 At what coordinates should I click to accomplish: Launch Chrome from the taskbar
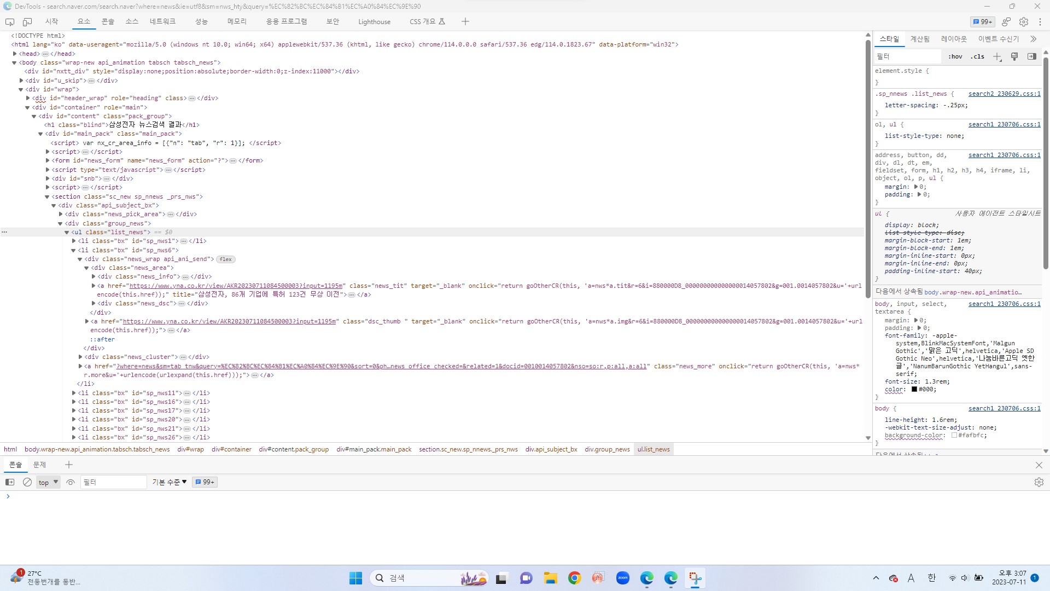point(574,578)
